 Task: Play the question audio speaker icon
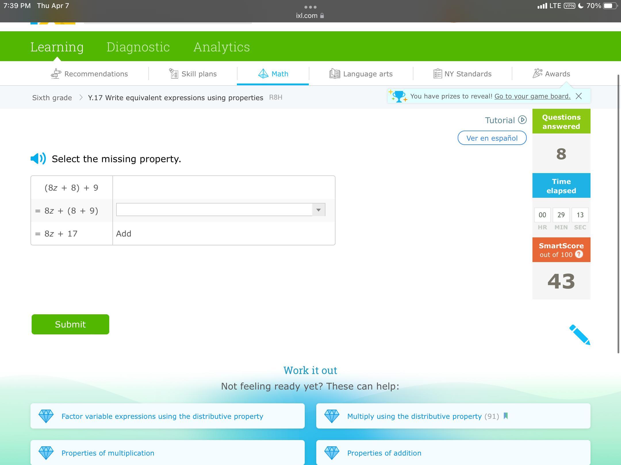(x=38, y=158)
